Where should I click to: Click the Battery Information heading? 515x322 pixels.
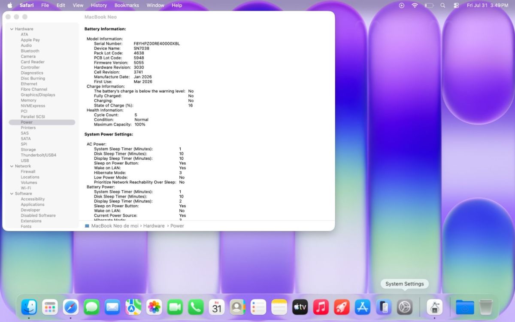click(x=105, y=29)
